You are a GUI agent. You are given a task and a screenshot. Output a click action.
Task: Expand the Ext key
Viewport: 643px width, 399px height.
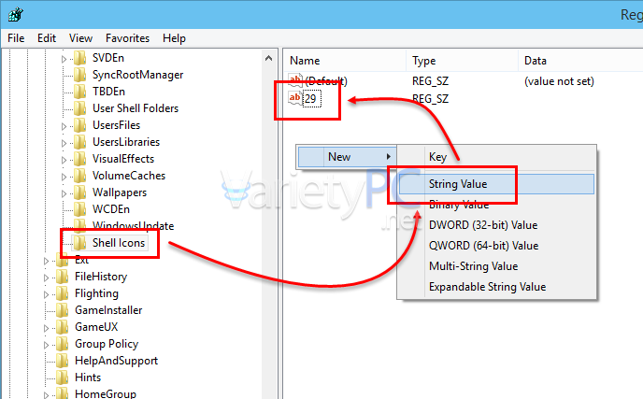tap(46, 261)
